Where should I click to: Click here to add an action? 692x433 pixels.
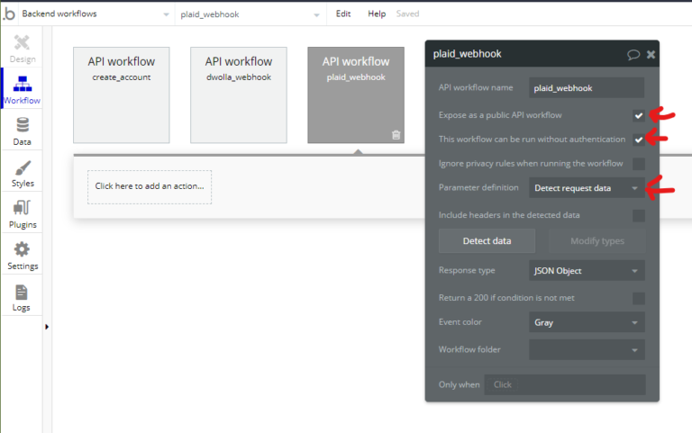coord(150,186)
